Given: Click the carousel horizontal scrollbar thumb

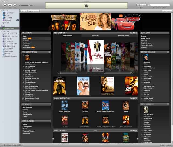Looking at the screenshot, I should pos(91,73).
